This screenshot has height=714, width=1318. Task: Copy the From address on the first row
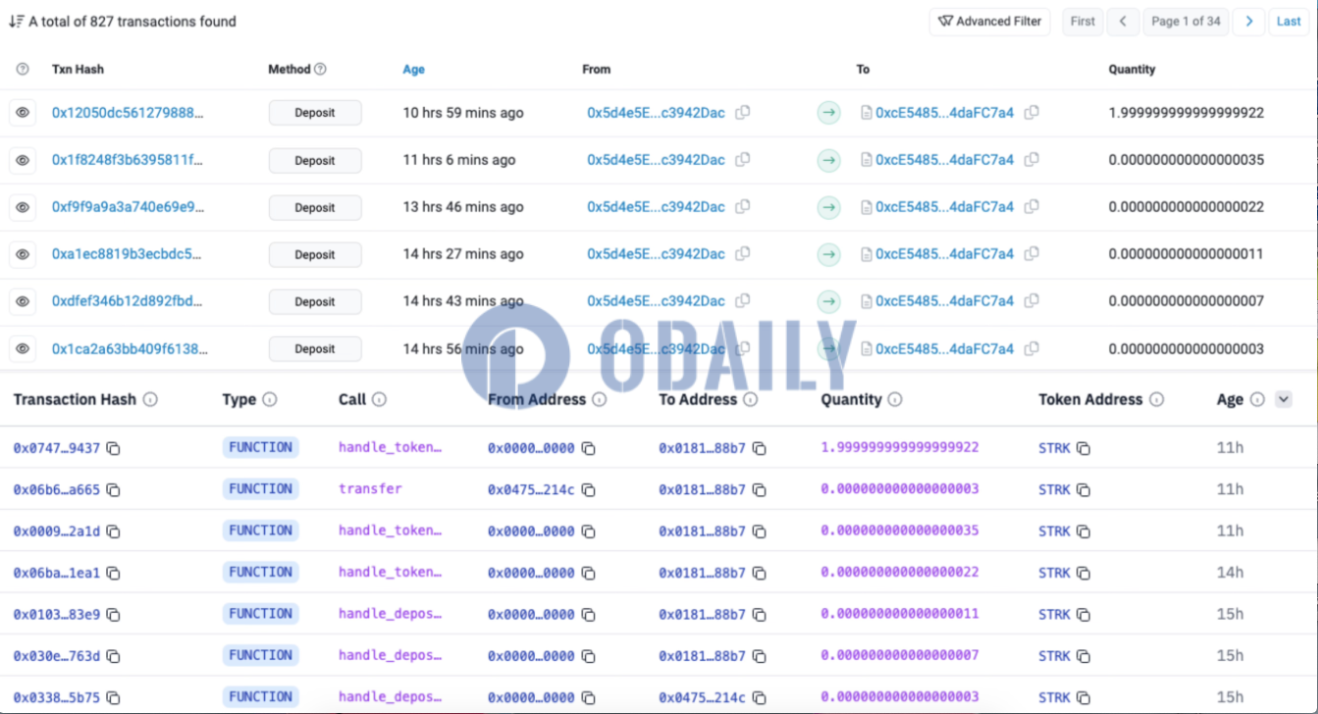742,113
